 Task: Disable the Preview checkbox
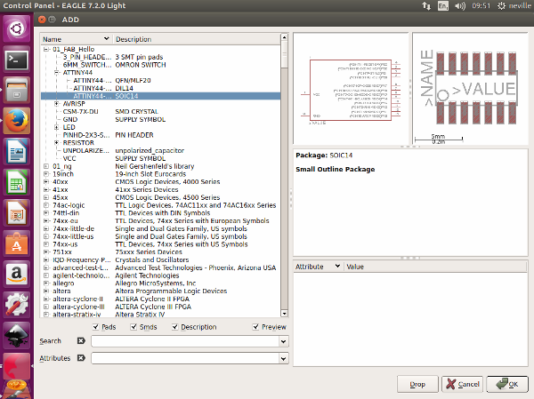point(255,326)
